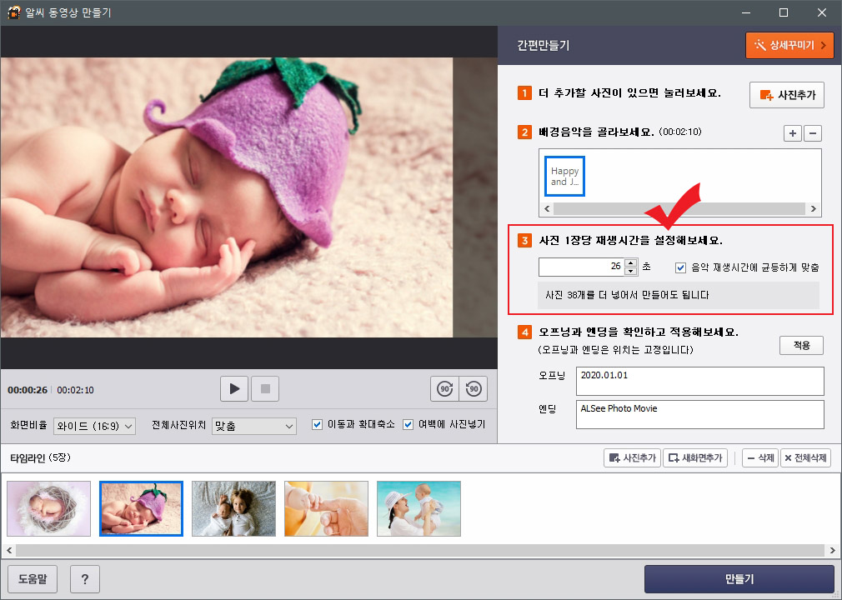The image size is (842, 600).
Task: Click the 새화면추가 new screen icon
Action: click(696, 457)
